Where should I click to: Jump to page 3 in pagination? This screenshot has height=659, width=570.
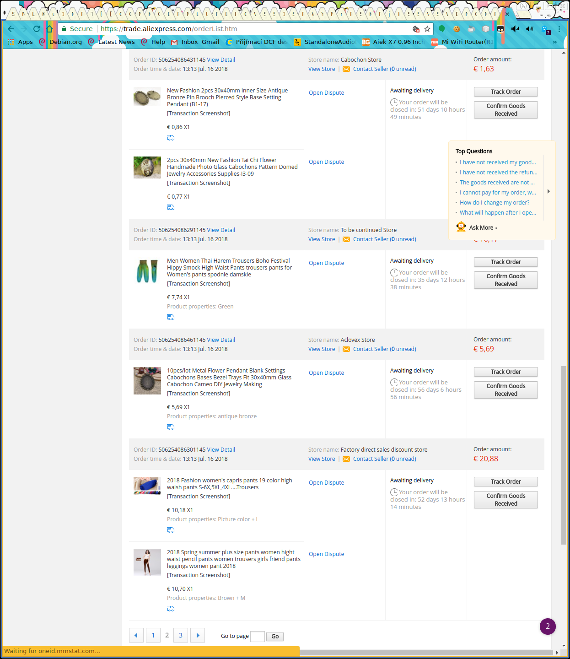(181, 635)
